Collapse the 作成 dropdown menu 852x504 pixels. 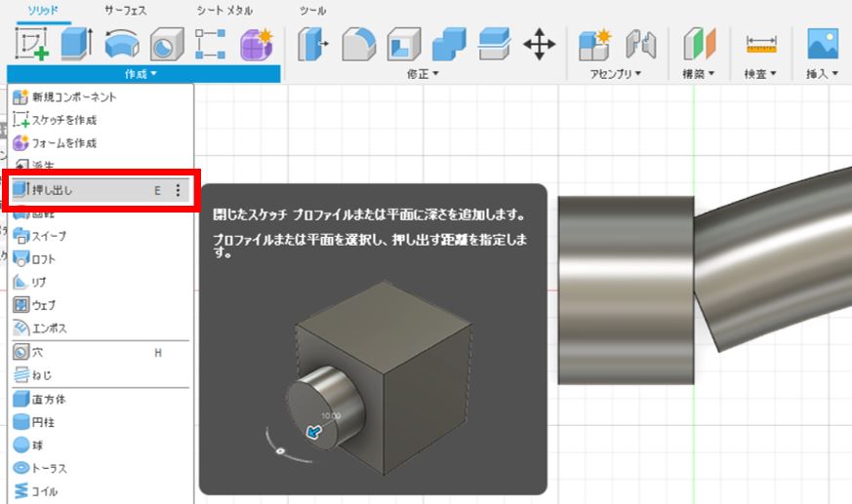point(143,74)
